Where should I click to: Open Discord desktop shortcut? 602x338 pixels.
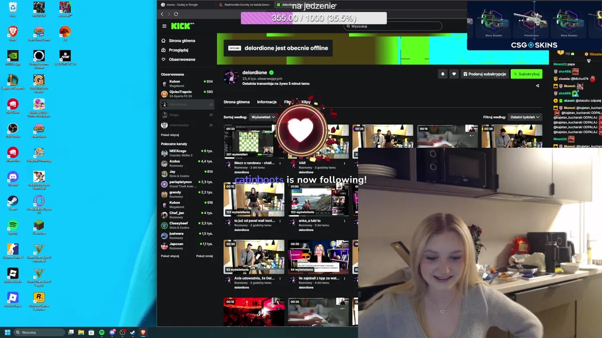(13, 179)
